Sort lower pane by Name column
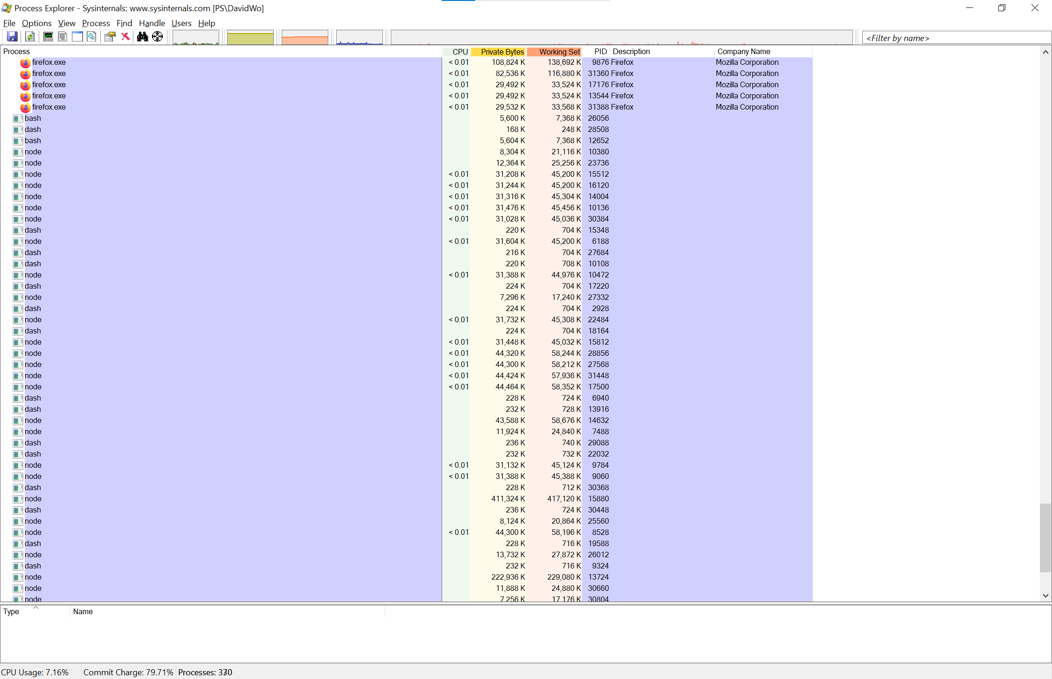The image size is (1052, 679). [228, 612]
